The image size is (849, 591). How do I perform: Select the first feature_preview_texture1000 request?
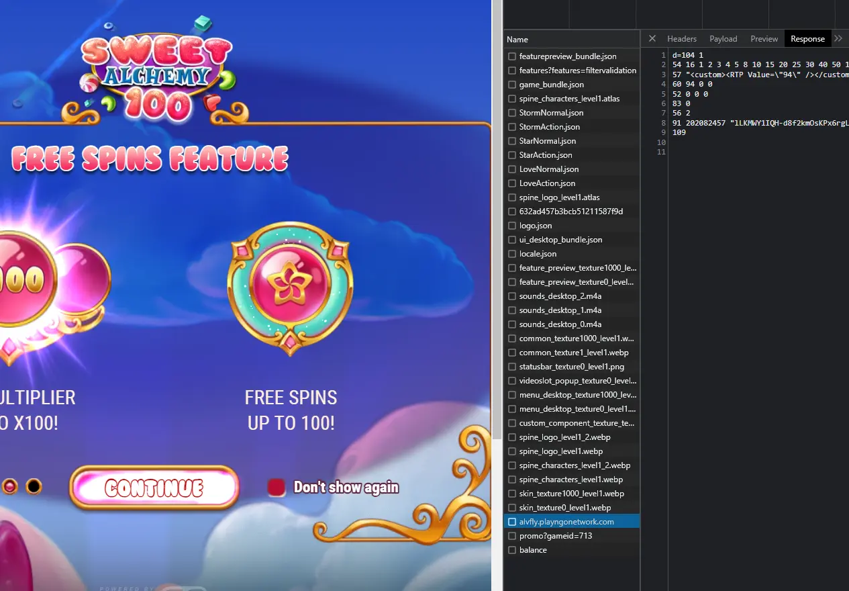[571, 268]
